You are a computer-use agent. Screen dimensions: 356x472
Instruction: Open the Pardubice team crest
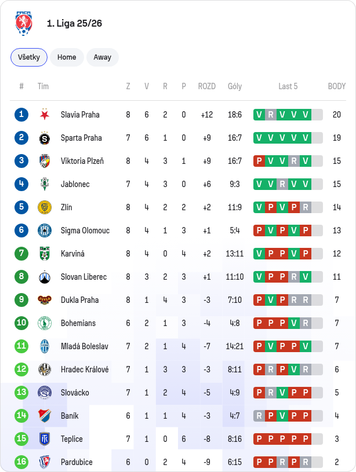point(45,462)
